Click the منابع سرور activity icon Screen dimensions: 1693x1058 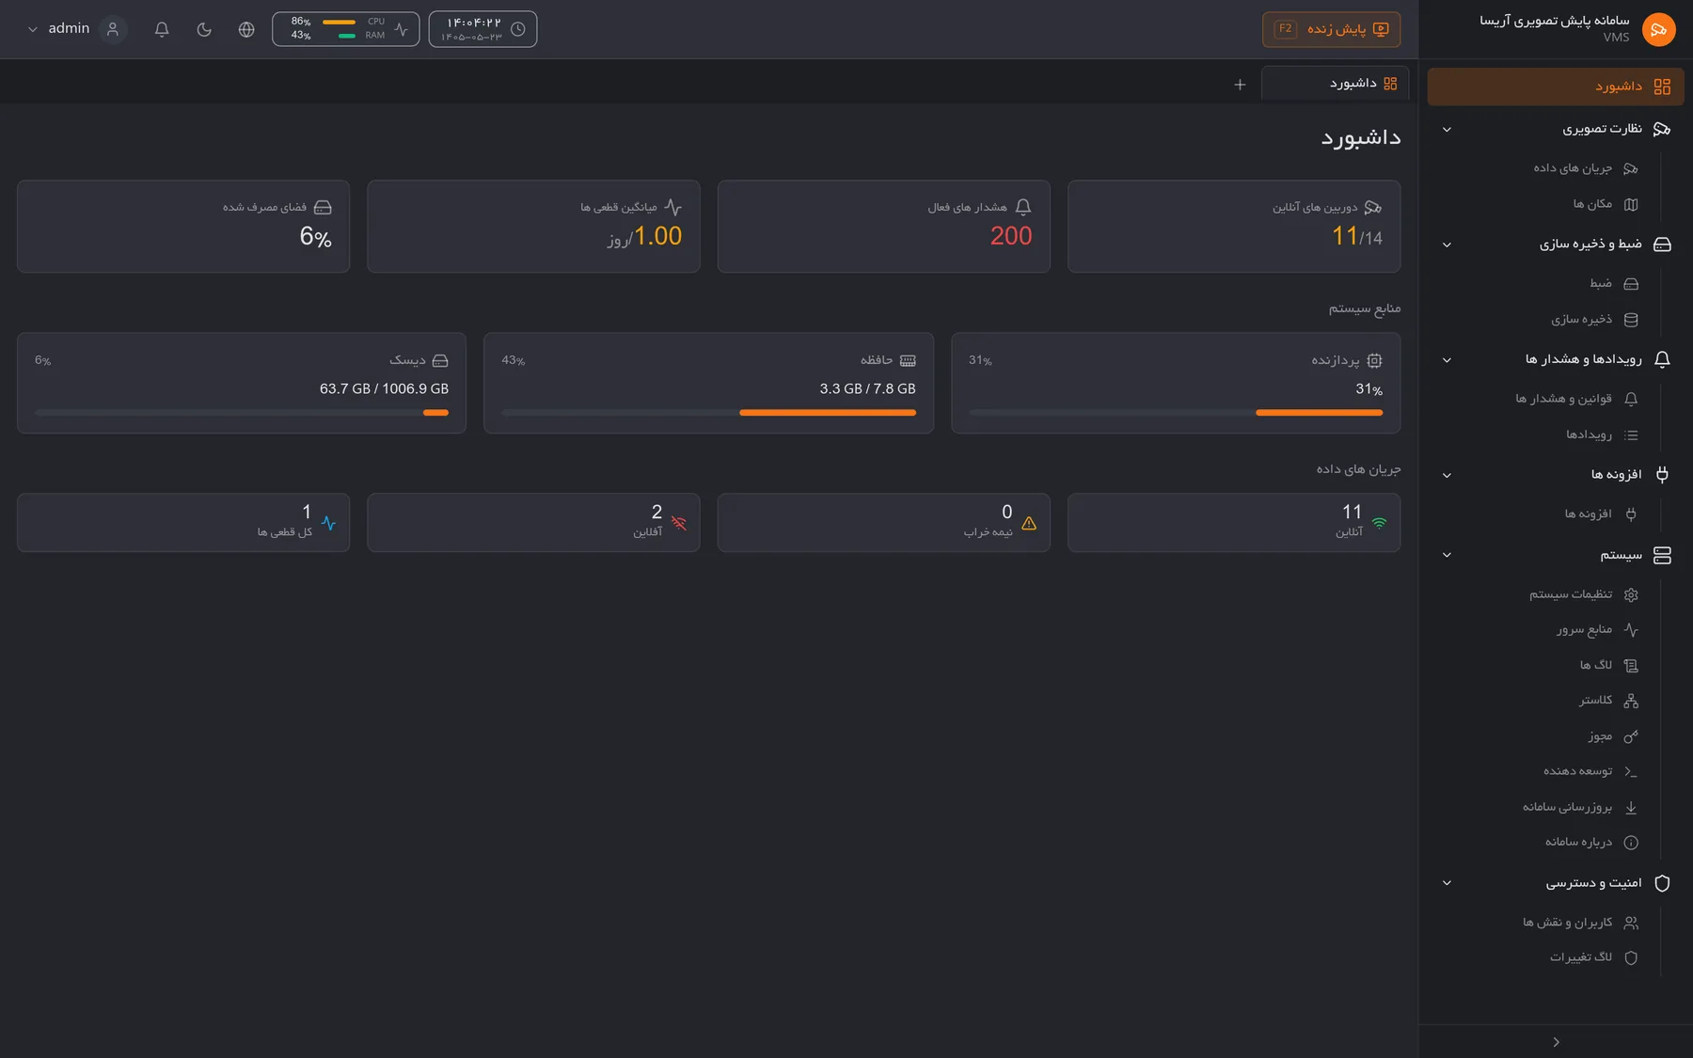point(1631,629)
